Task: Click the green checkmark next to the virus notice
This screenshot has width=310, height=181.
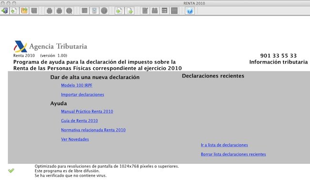Action: 11,170
